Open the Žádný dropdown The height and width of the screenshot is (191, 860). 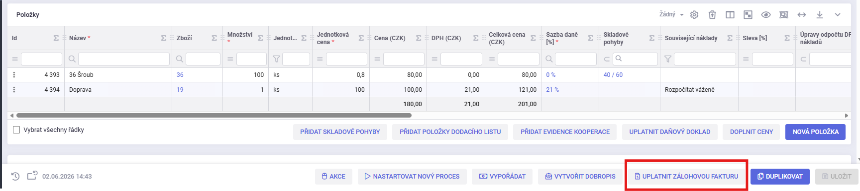pyautogui.click(x=671, y=14)
